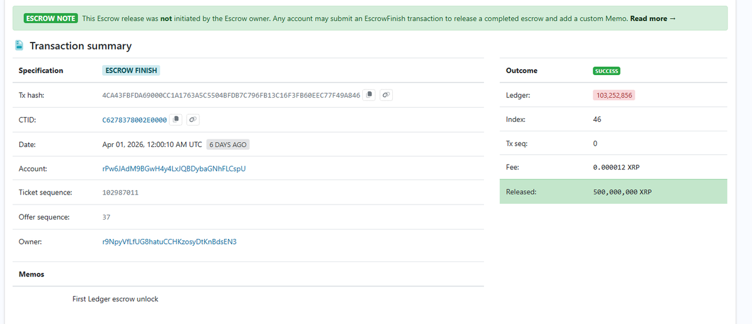
Task: Click the 6 DAYS AGO label
Action: (228, 144)
